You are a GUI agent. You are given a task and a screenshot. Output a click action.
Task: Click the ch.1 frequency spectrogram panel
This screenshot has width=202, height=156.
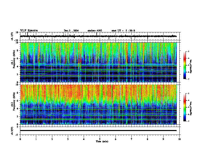click(98, 62)
